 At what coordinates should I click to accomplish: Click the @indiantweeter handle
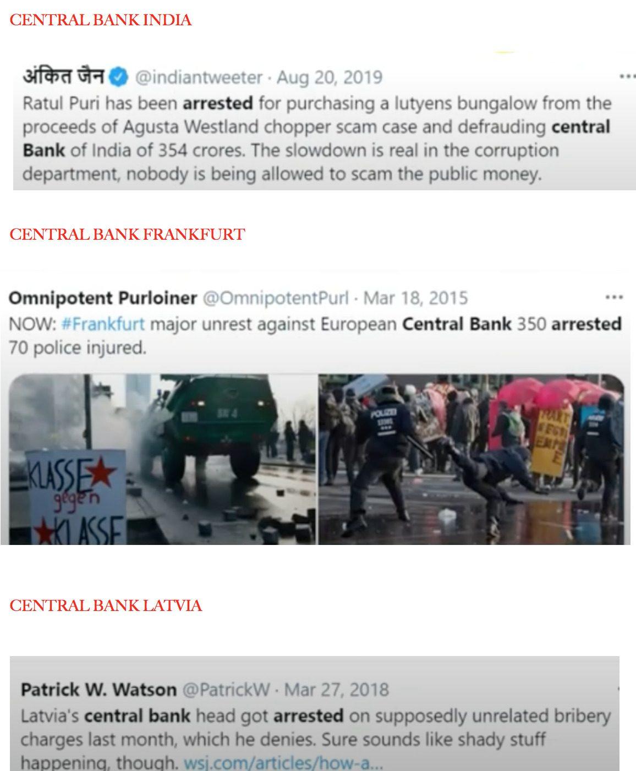(x=199, y=77)
